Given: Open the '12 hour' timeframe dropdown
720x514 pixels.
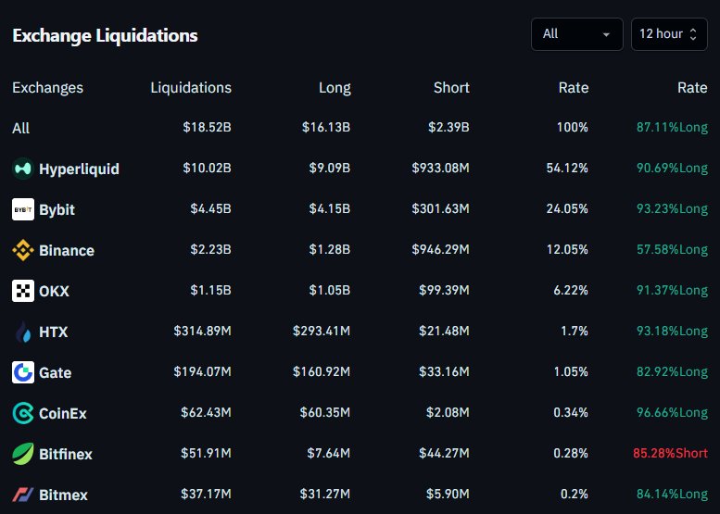Looking at the screenshot, I should [x=669, y=34].
